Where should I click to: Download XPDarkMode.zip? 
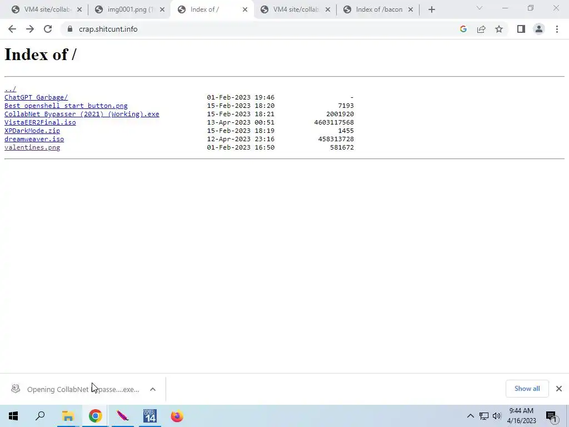32,131
